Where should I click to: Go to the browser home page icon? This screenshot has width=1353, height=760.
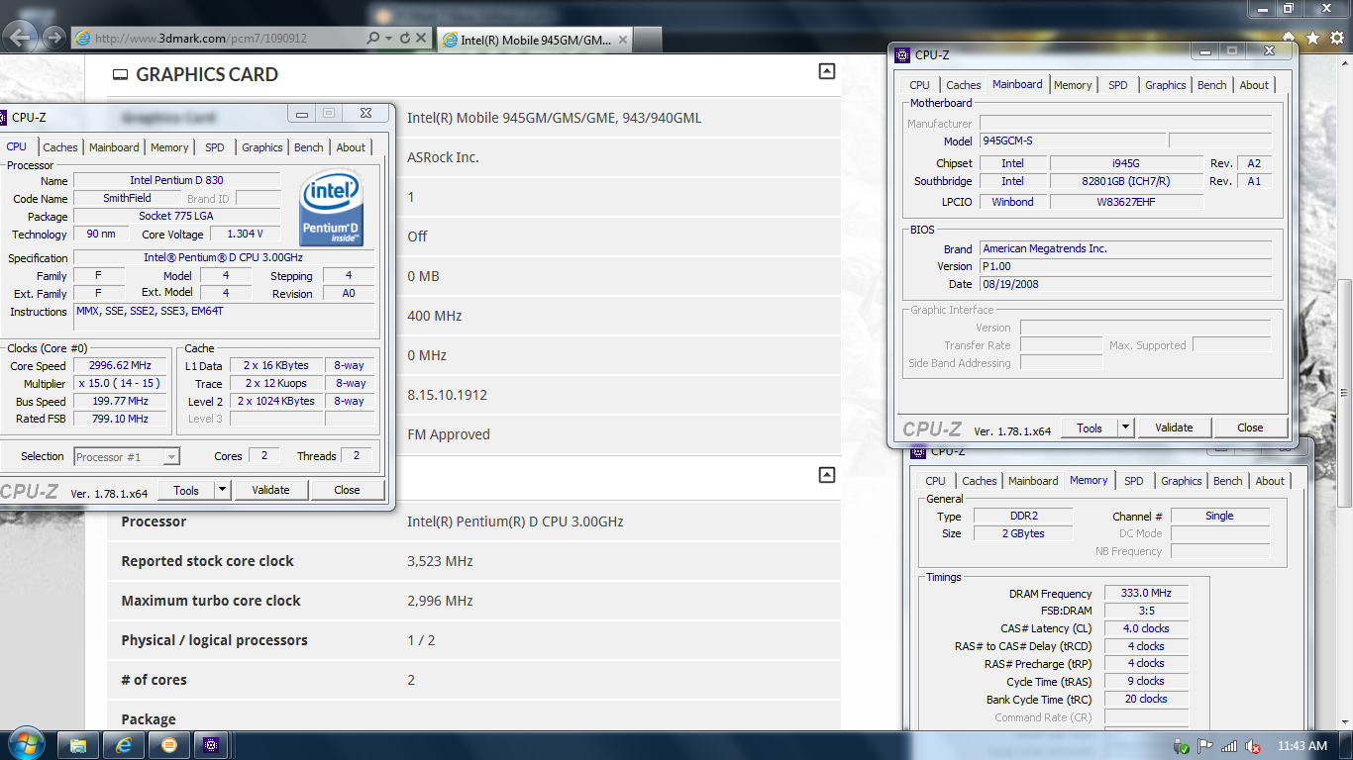1289,38
